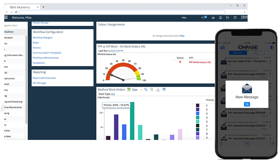The image size is (280, 164).
Task: Open KPI Manager link
Action: point(39,83)
